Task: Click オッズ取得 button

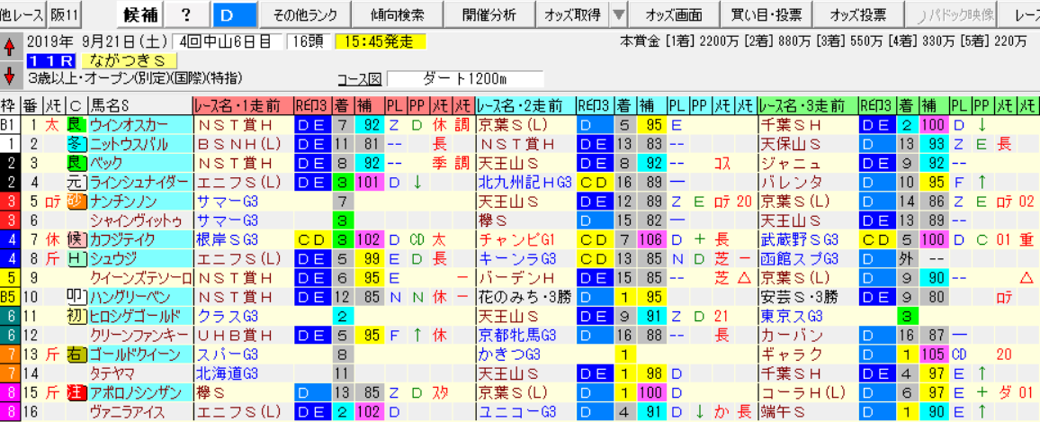Action: point(572,13)
